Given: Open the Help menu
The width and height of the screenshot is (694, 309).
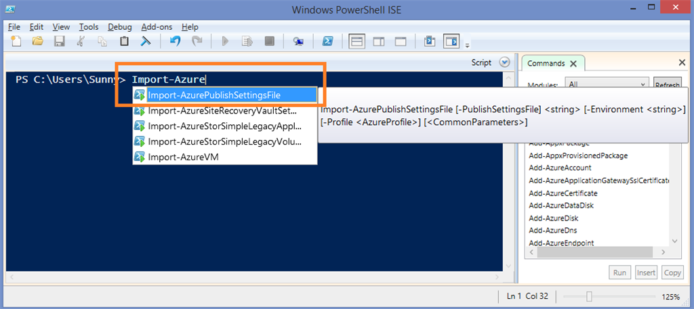Looking at the screenshot, I should click(190, 27).
